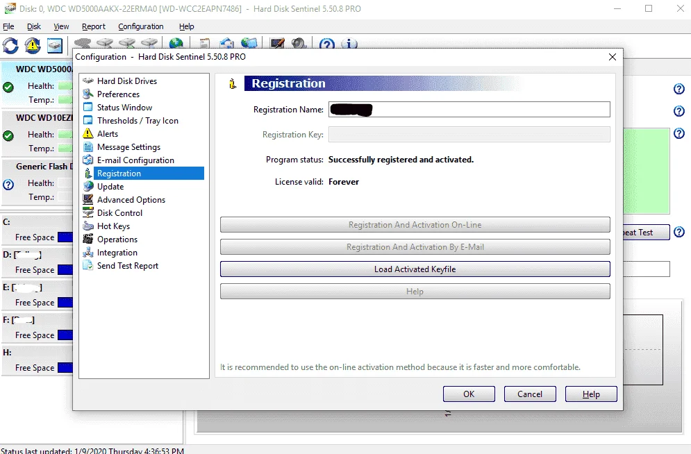Click the report document icon in toolbar
Viewport: 691px width, 454px height.
point(204,43)
